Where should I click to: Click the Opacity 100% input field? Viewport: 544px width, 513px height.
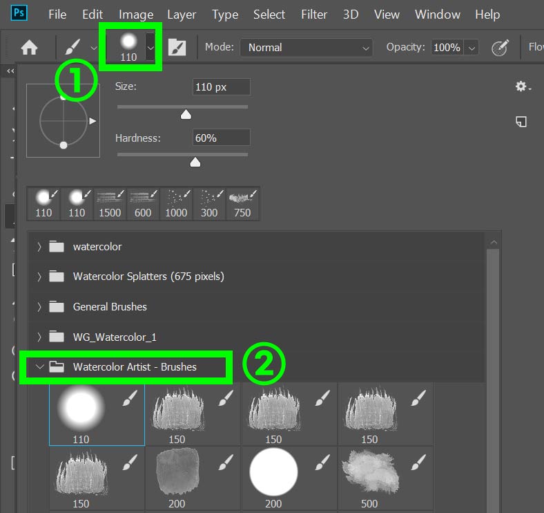coord(447,48)
